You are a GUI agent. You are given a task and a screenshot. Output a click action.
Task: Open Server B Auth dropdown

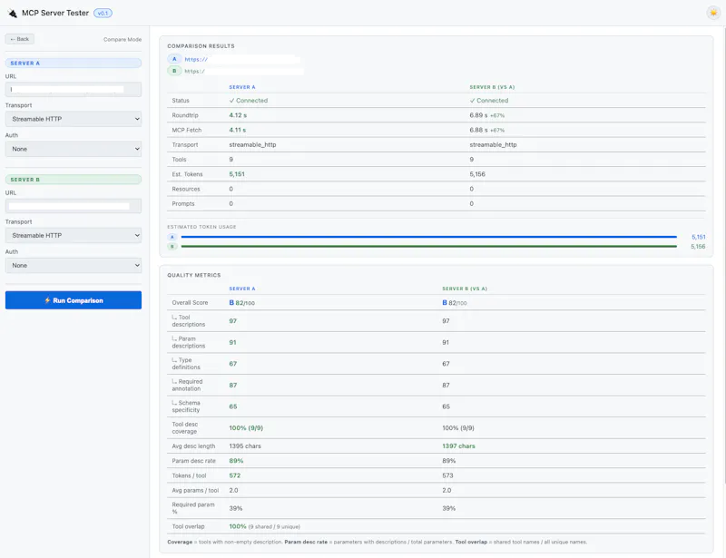click(74, 265)
